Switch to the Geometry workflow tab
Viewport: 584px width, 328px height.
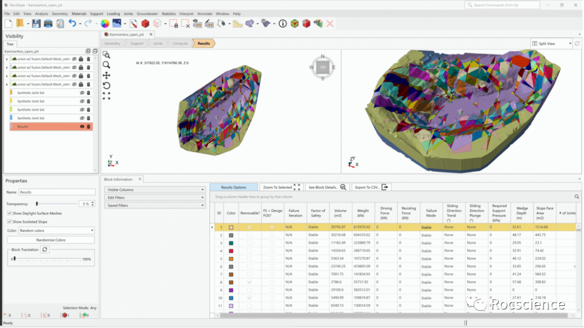point(112,43)
